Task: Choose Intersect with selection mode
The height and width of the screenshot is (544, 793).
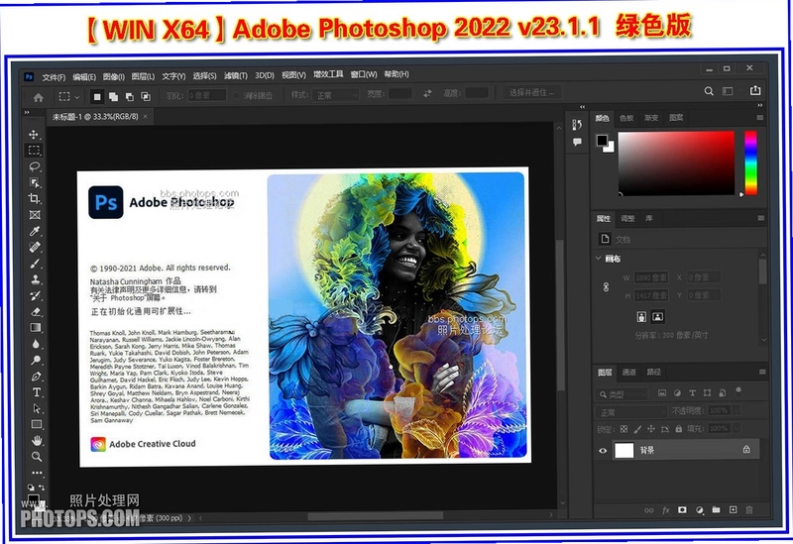Action: pos(146,96)
